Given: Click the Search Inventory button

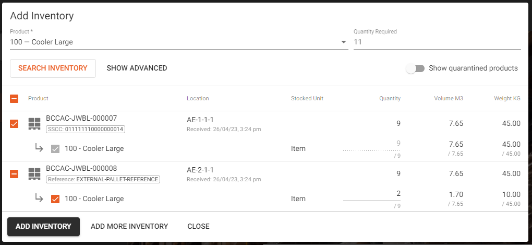Looking at the screenshot, I should point(53,68).
